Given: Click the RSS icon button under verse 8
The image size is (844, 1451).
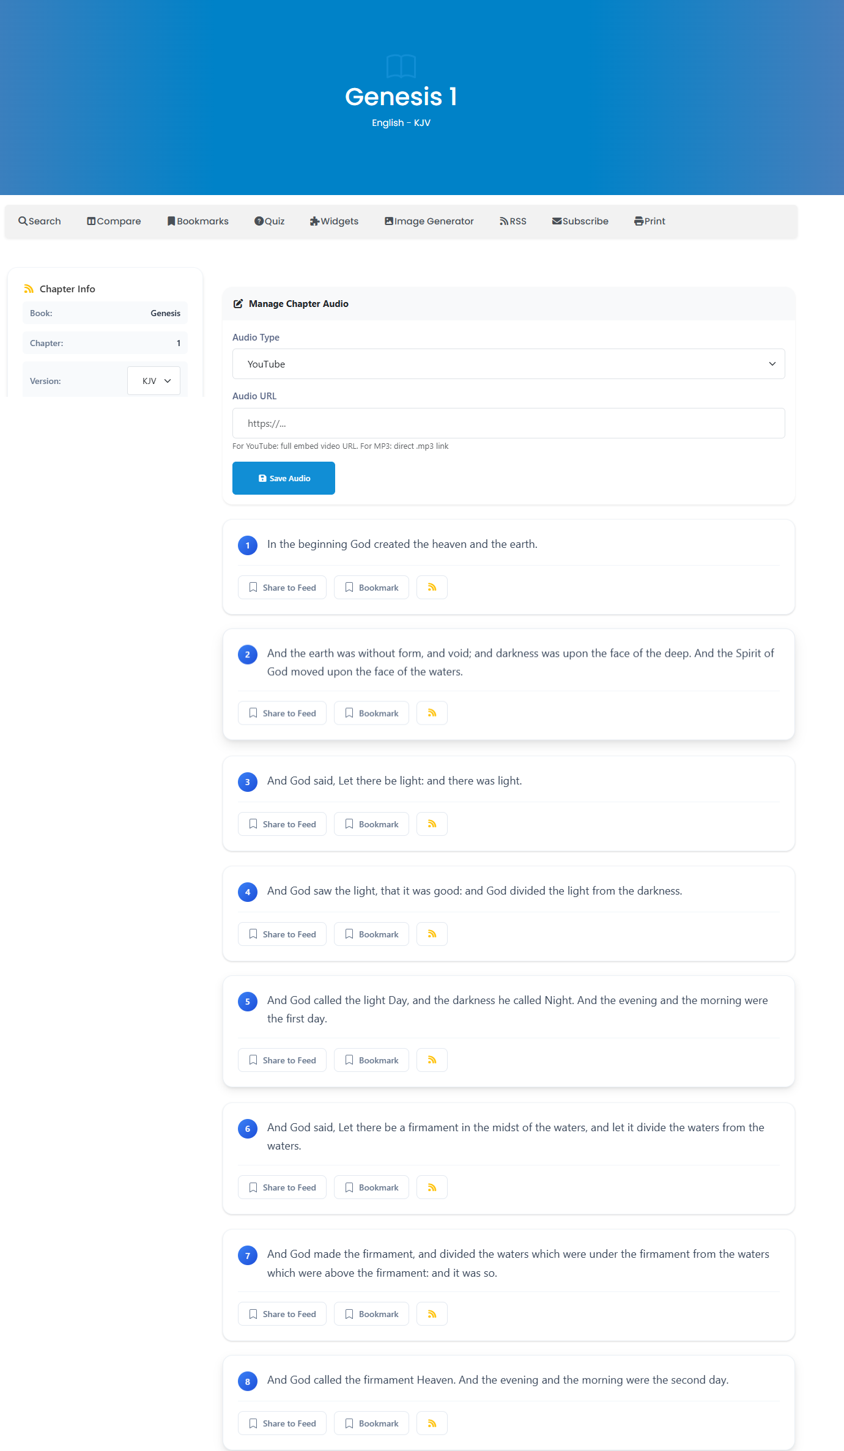Looking at the screenshot, I should [x=432, y=1423].
